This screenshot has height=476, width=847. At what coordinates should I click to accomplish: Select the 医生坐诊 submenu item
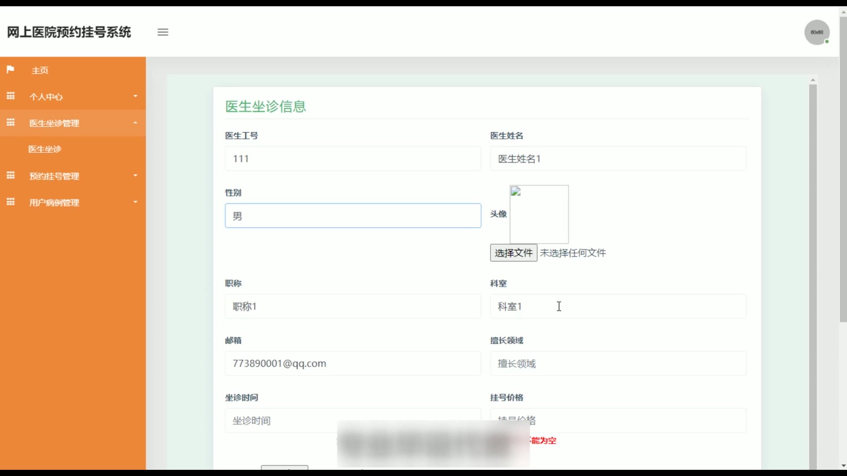[45, 149]
